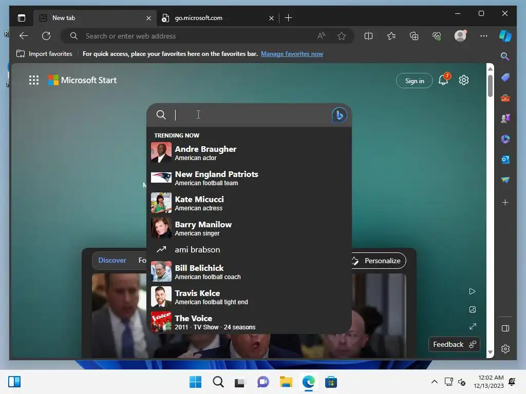Select New England Patriots suggestion

pos(249,178)
